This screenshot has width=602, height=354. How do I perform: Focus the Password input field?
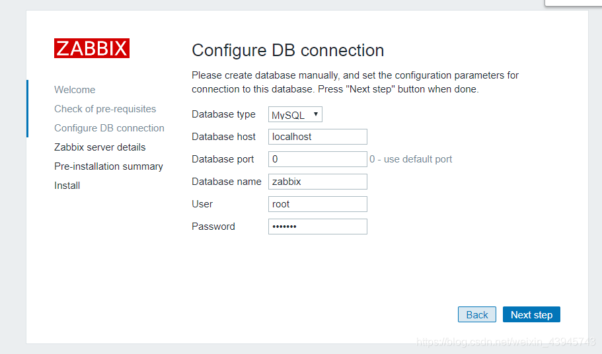317,227
